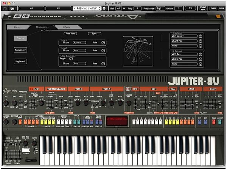227x170 pixels.
Task: Click the save-as double-disk icon
Action: click(x=12, y=8)
